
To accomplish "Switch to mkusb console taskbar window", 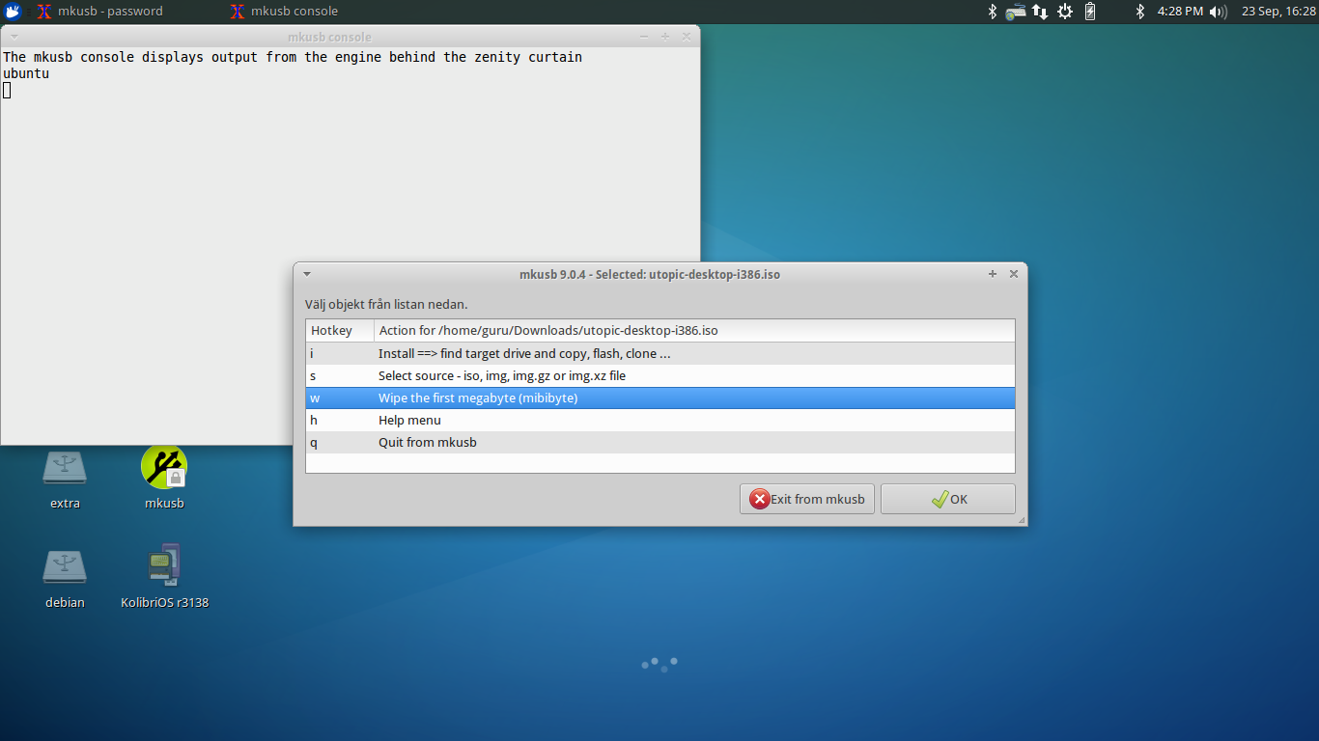I will click(284, 12).
